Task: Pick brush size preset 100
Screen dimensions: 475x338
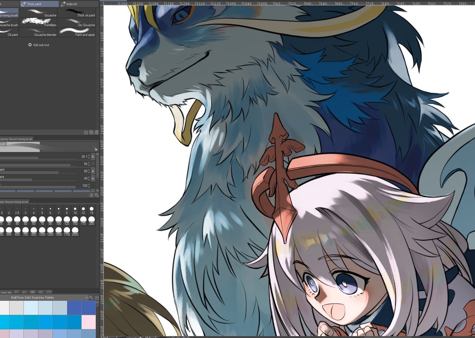Action: (58, 221)
